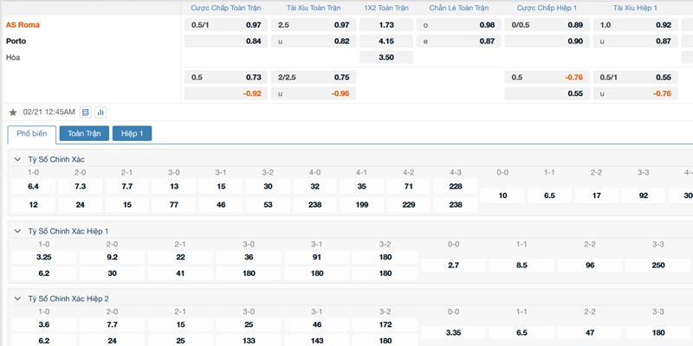The height and width of the screenshot is (346, 693).
Task: Bet full match draw 1-1 at 6.5
Action: 549,195
